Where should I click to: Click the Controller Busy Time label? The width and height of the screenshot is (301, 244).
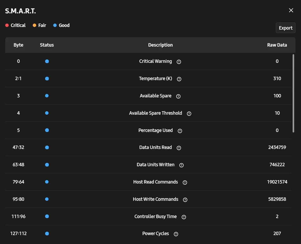(155, 217)
